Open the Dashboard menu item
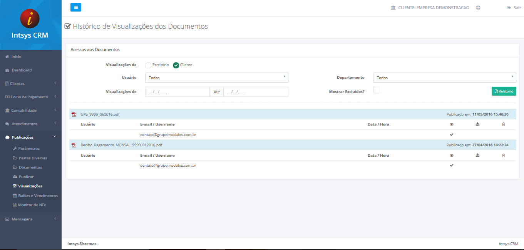The width and height of the screenshot is (524, 250). tap(31, 70)
